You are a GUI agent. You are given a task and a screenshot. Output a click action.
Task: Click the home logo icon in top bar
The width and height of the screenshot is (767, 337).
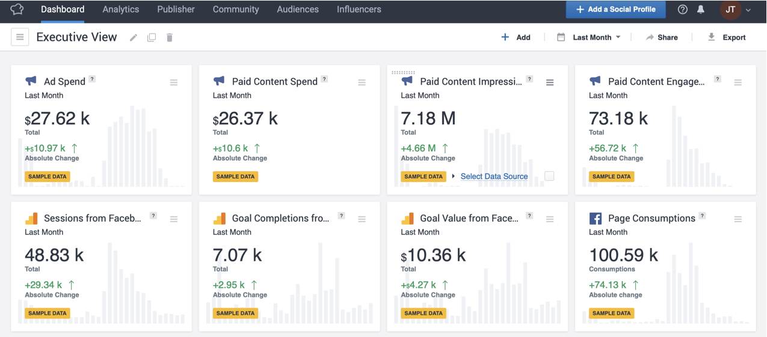click(17, 10)
